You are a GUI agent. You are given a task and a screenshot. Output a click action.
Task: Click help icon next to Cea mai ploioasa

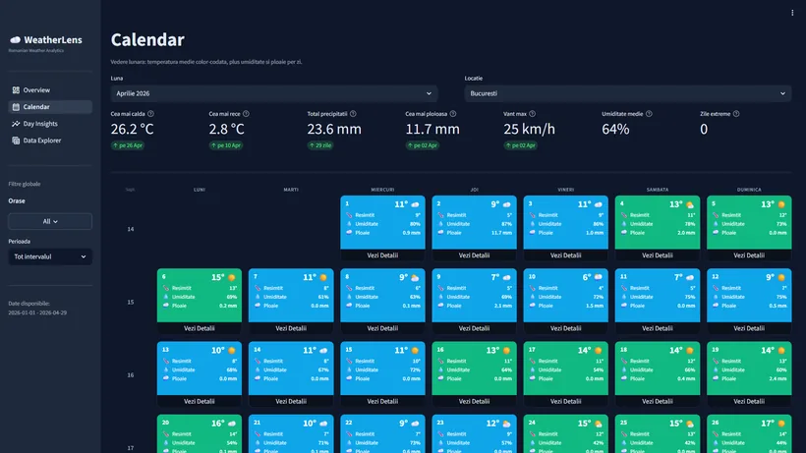pyautogui.click(x=453, y=114)
